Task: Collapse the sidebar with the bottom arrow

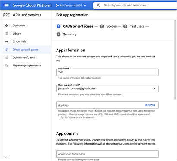Action: point(6,157)
